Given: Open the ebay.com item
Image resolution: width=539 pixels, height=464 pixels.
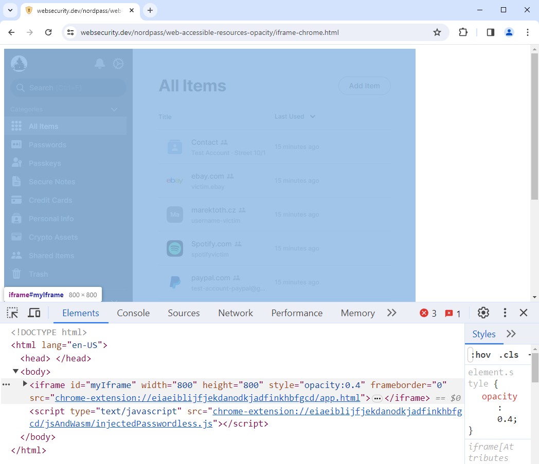Looking at the screenshot, I should point(274,181).
